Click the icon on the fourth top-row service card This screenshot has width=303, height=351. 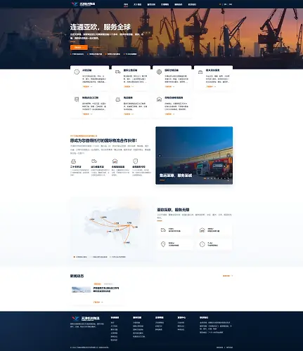(200, 72)
